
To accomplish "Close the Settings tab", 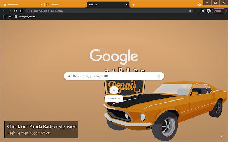I will point(84,5).
